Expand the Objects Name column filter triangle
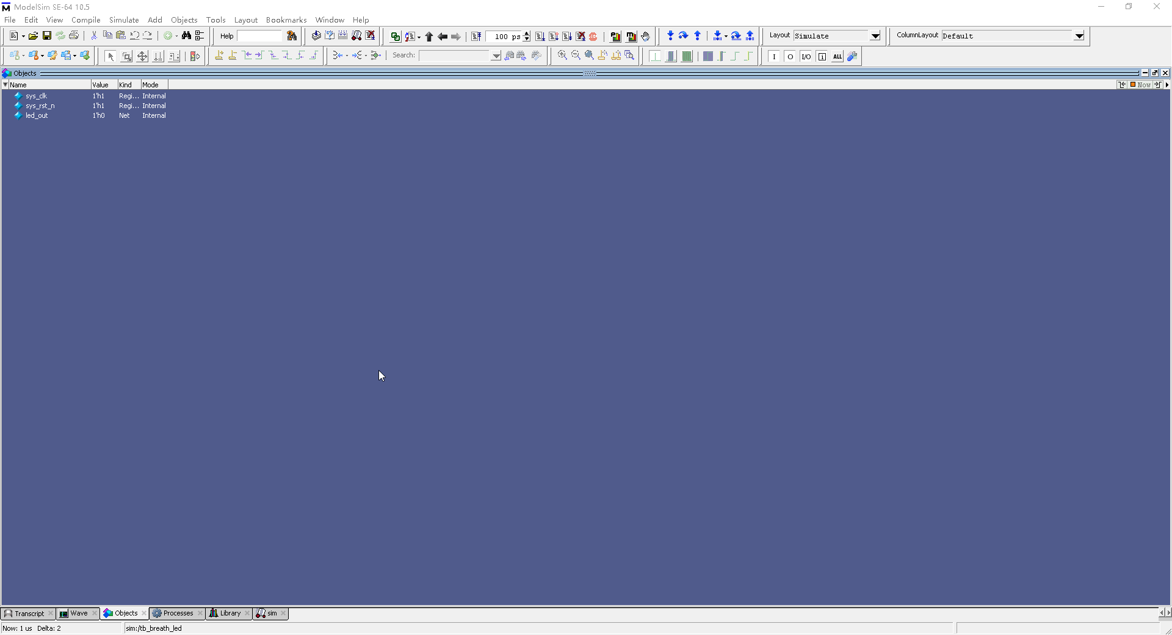1172x635 pixels. (x=5, y=85)
